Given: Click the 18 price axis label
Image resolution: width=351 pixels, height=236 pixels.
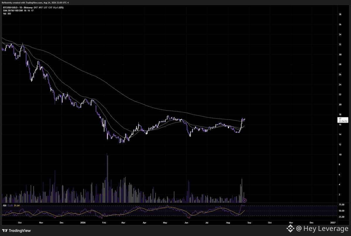Looking at the screenshot, I should point(340,115).
